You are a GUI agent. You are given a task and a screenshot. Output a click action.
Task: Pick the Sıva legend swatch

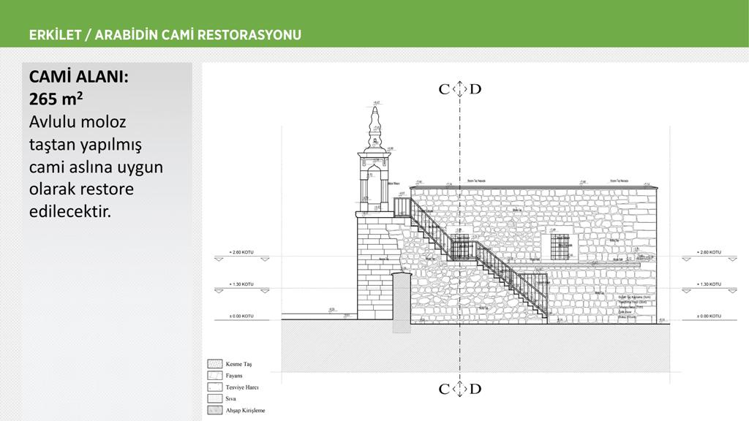coord(214,399)
